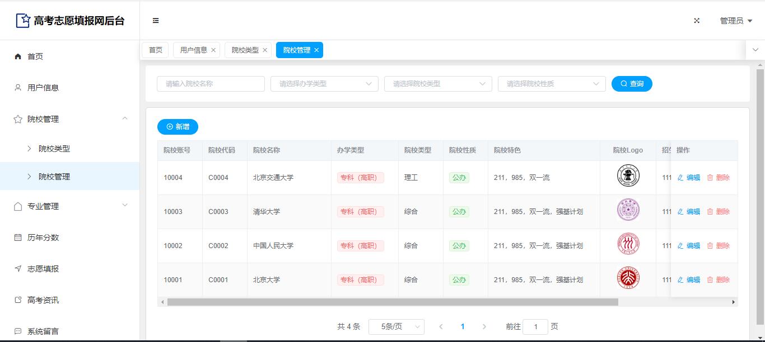Click the Tsinghua University logo thumbnail
The image size is (765, 342).
coord(628,210)
